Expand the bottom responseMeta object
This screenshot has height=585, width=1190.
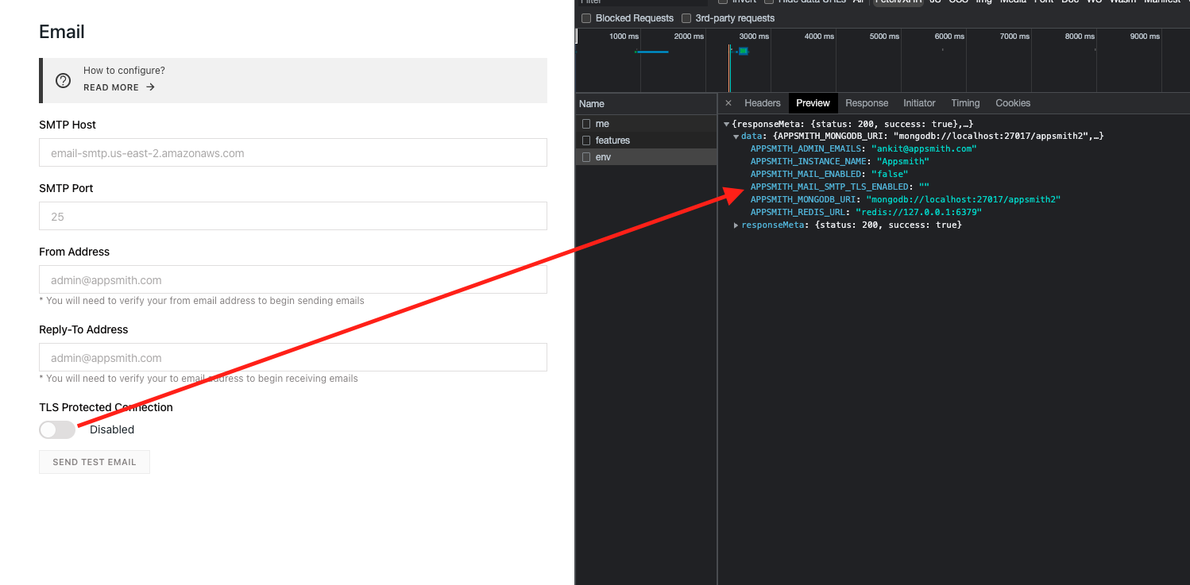tap(736, 225)
